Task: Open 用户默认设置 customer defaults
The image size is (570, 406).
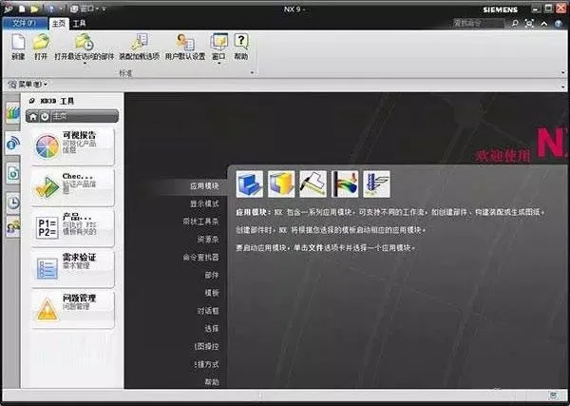Action: tap(185, 47)
